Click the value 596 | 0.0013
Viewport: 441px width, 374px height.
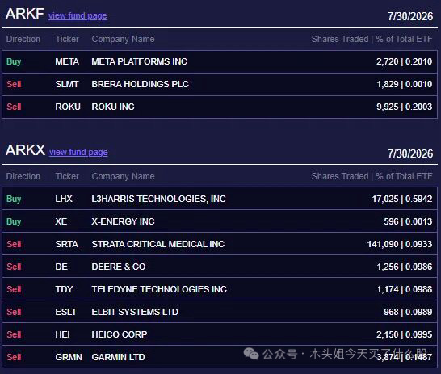pyautogui.click(x=408, y=221)
